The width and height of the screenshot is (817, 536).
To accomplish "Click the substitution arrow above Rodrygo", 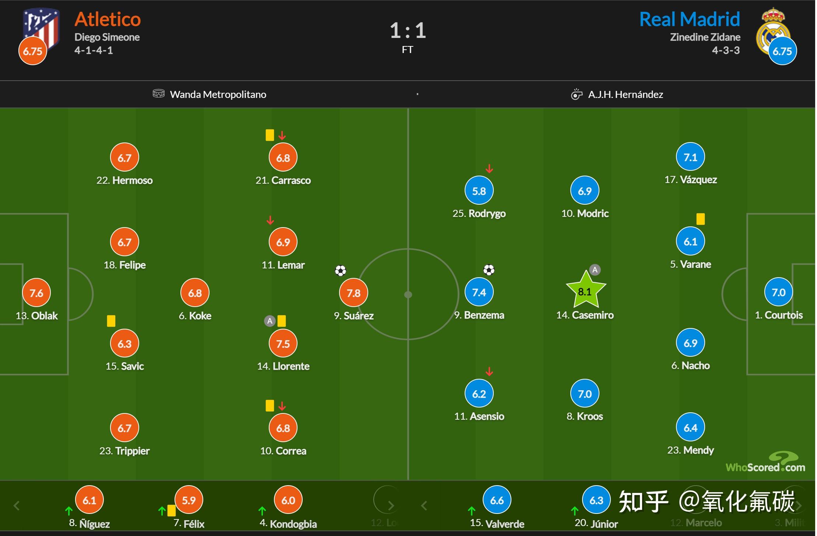I will tap(489, 169).
